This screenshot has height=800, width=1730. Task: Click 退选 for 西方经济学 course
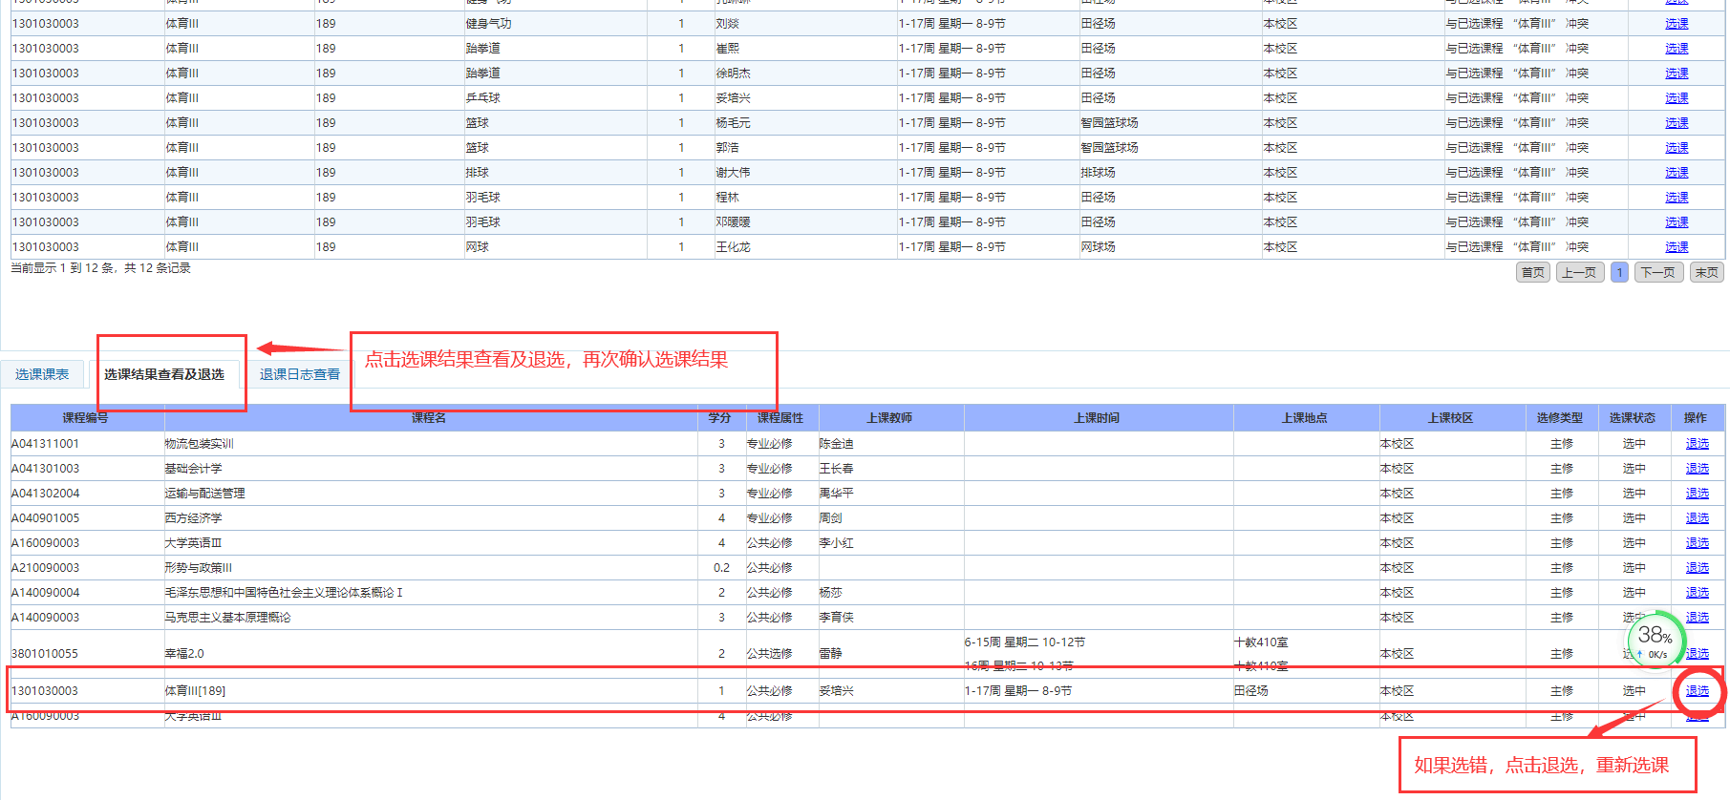tap(1698, 518)
